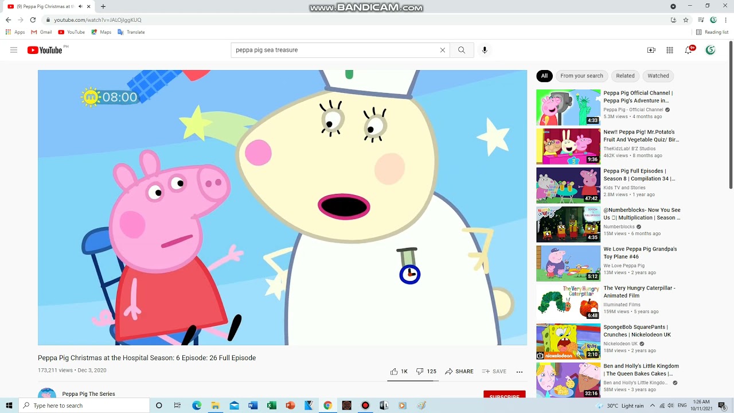Go to YouTube home via logo
Image resolution: width=734 pixels, height=413 pixels.
coord(45,50)
